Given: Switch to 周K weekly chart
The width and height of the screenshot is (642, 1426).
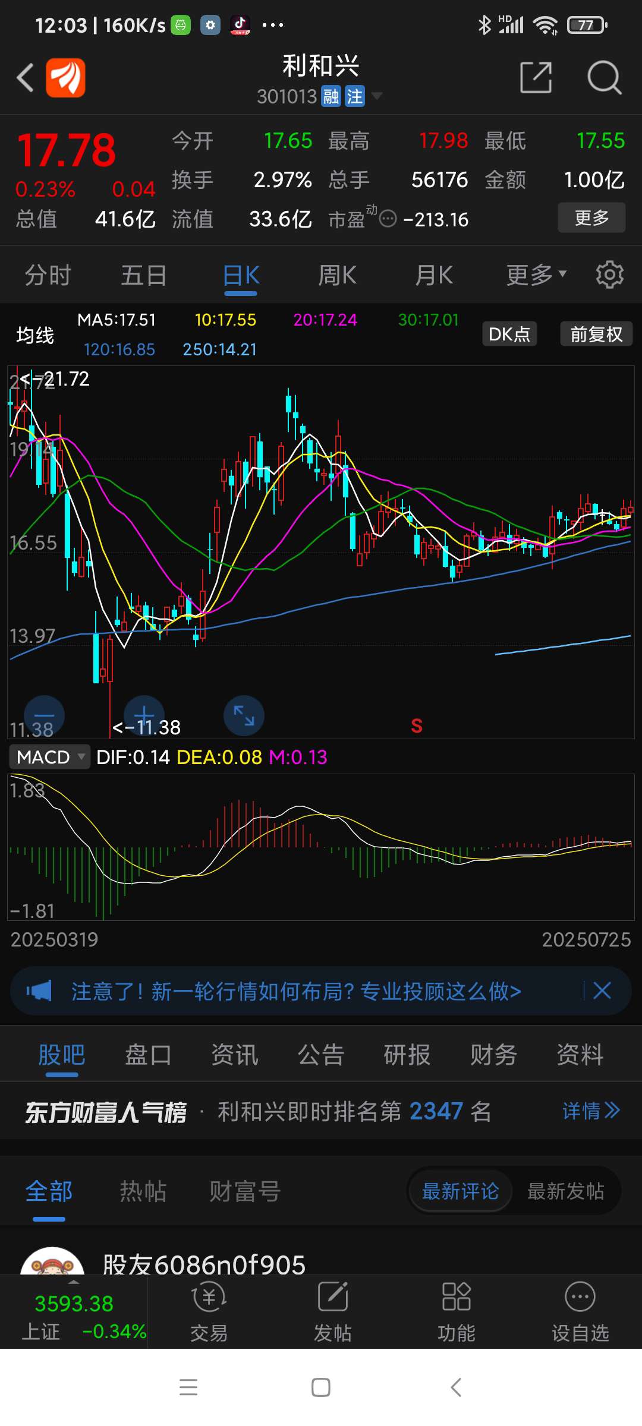Looking at the screenshot, I should click(337, 275).
